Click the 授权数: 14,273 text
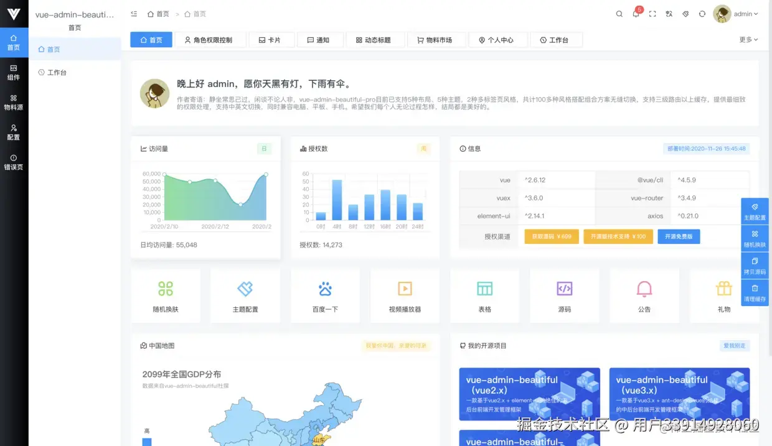The height and width of the screenshot is (446, 772). [x=321, y=245]
